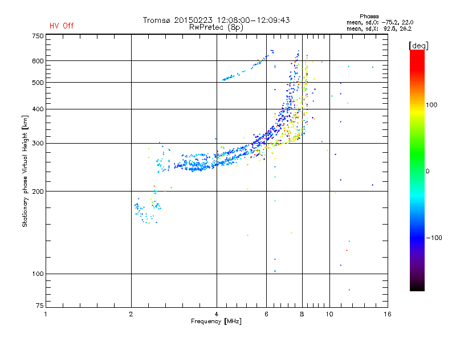The width and height of the screenshot is (456, 342).
Task: Click the 16 tick label on frequency axis
Action: [x=388, y=314]
